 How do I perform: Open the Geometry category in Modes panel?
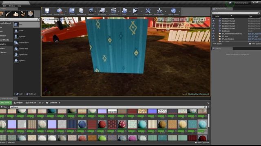point(7,44)
